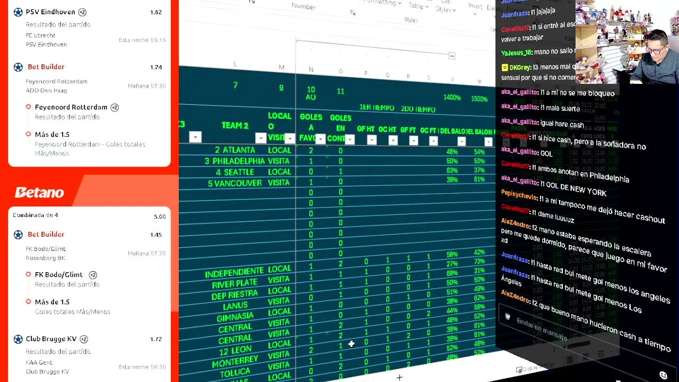The width and height of the screenshot is (679, 382).
Task: Select the red bullet beside Feyenoord Más de 1.5
Action: pos(28,134)
